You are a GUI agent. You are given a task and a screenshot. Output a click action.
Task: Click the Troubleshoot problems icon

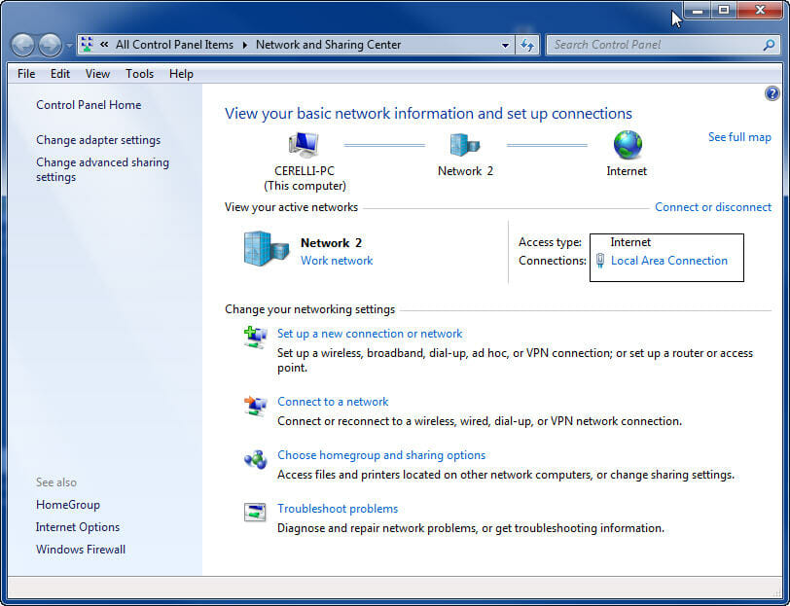[256, 513]
